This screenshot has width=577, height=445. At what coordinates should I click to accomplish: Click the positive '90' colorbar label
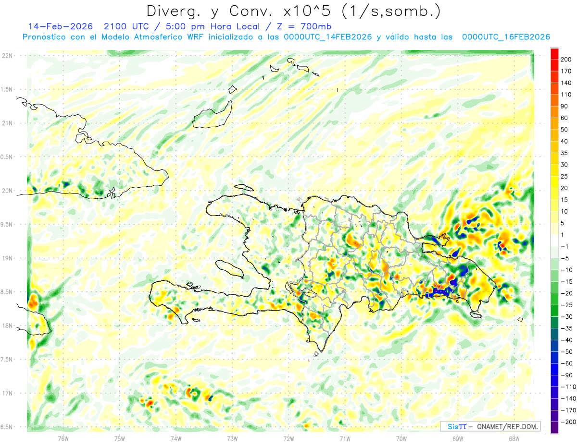coord(564,106)
